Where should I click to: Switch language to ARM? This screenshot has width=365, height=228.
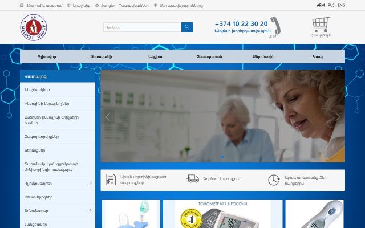321,5
